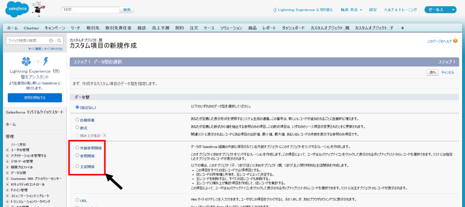Click the info icon in quick find box
This screenshot has height=207, width=465.
[x=51, y=40]
